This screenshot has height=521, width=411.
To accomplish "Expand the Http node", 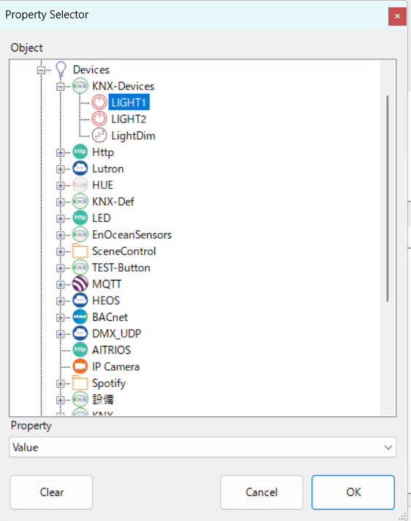I will pyautogui.click(x=61, y=152).
